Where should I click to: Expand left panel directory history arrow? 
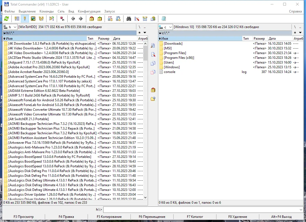[145, 33]
